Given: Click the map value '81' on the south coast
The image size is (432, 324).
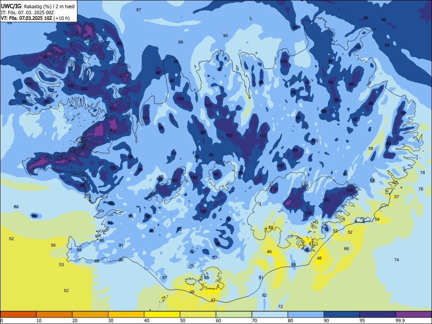Looking at the screenshot, I should pos(261,278).
